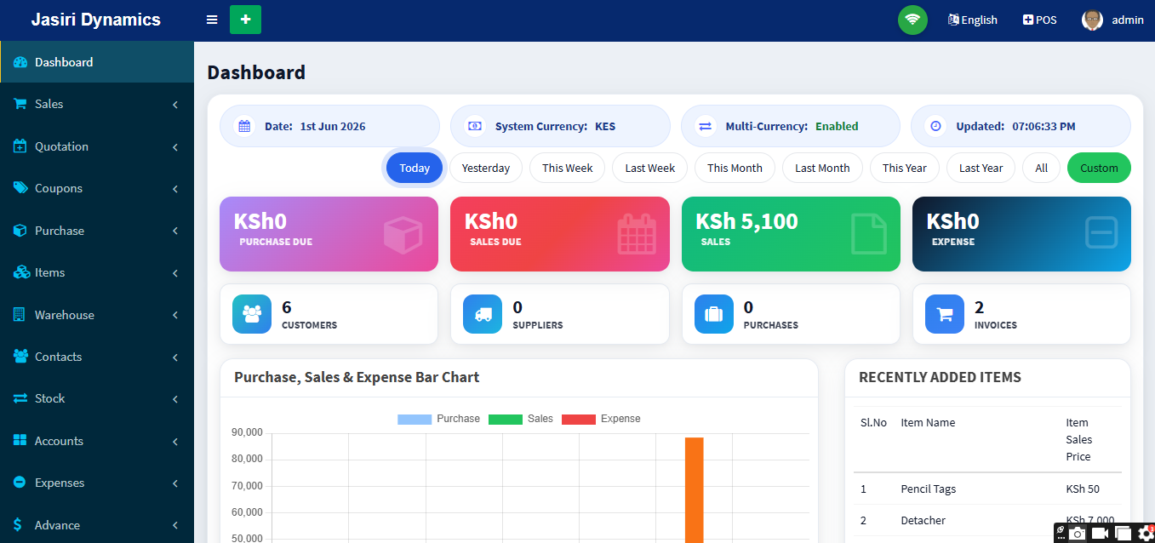Click the settings gear icon in the overlay
Screen dimensions: 1155x543
(1146, 533)
